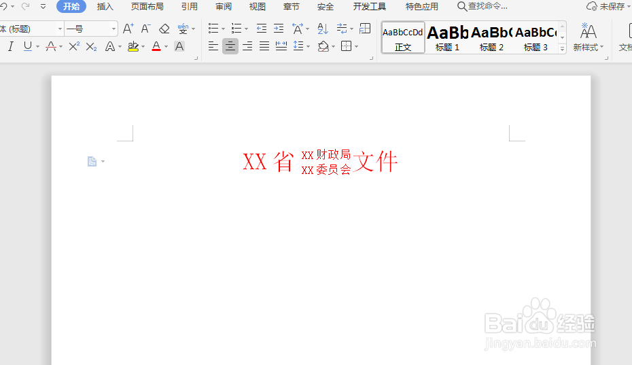Open the 安全 tab

[326, 6]
